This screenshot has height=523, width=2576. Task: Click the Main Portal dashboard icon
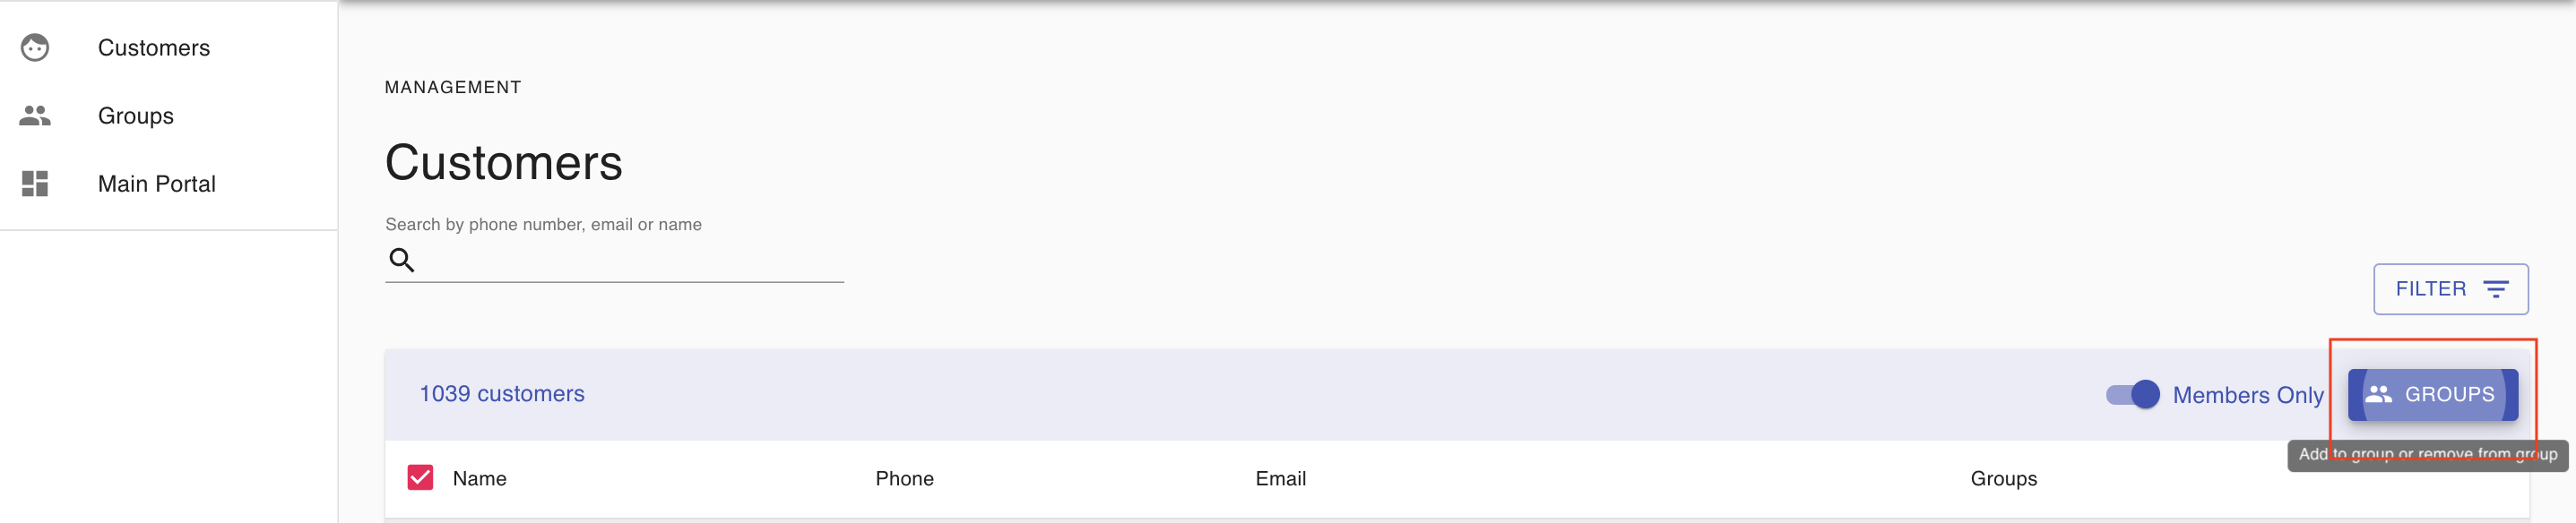point(35,184)
